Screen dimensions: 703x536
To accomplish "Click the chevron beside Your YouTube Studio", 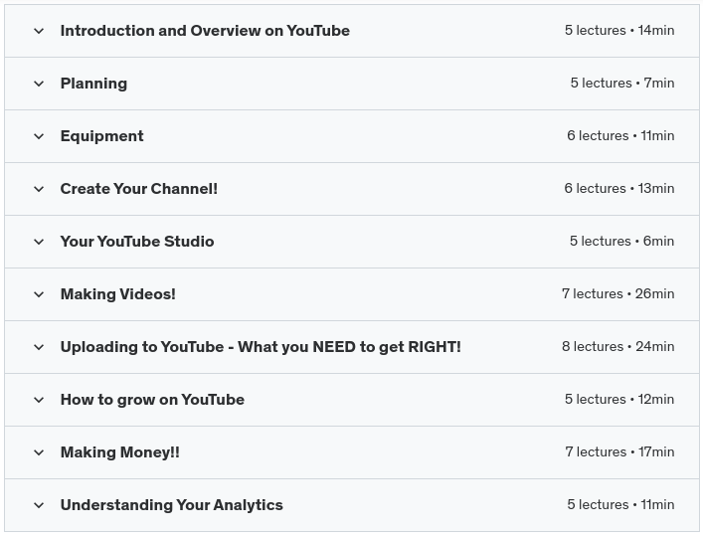I will tap(39, 242).
